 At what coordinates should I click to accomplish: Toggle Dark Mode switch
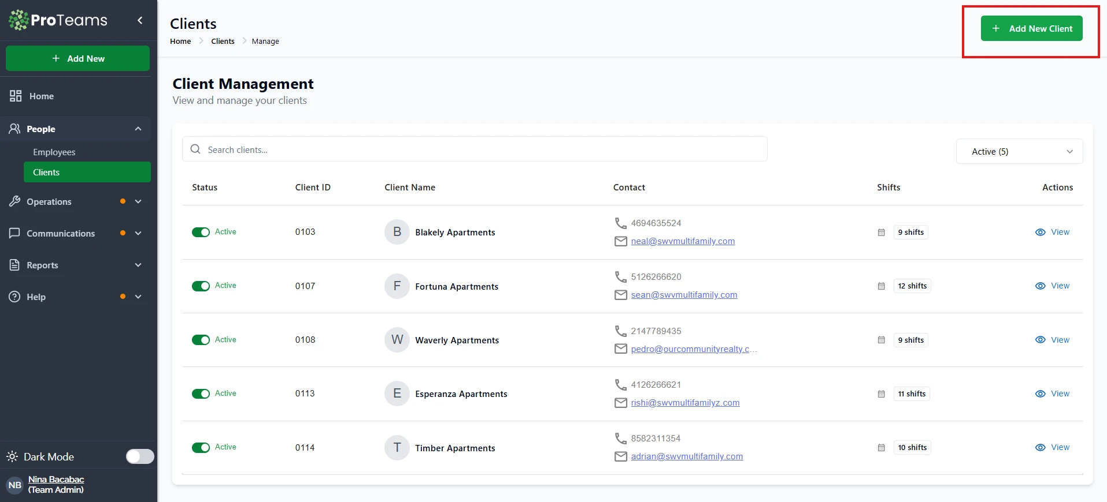tap(140, 456)
